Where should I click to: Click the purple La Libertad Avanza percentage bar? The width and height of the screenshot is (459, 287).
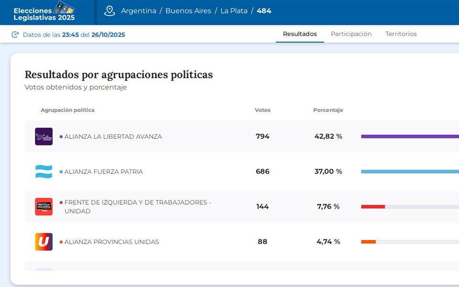click(409, 136)
